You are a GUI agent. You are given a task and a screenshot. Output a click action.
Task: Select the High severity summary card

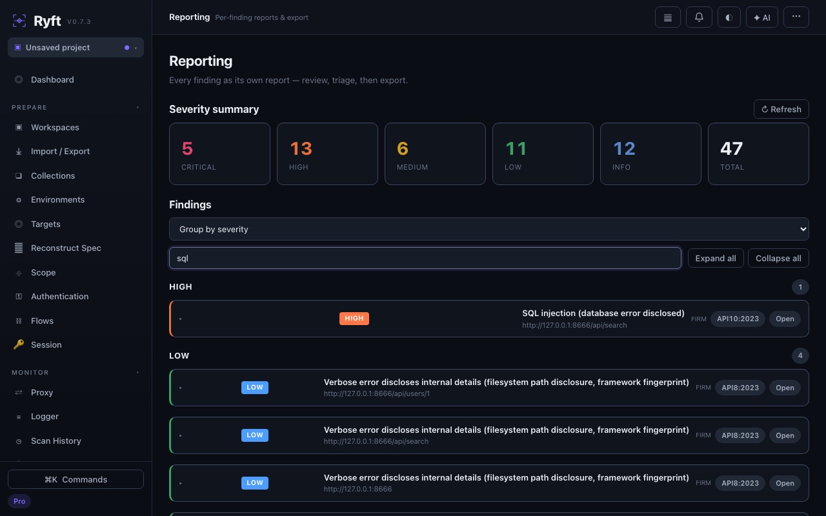(x=327, y=154)
